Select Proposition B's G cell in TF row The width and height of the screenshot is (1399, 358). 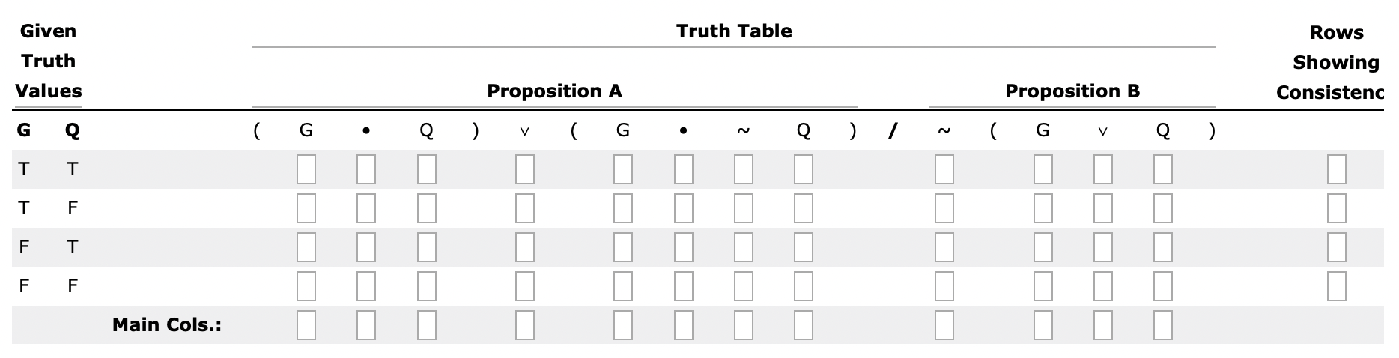pyautogui.click(x=1043, y=208)
